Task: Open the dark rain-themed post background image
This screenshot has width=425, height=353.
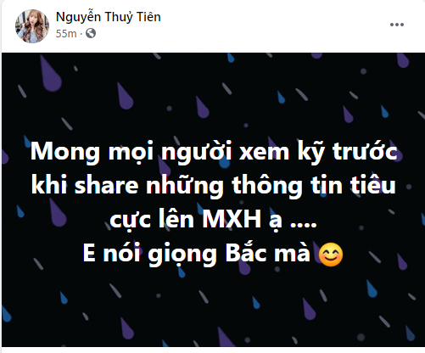Action: pyautogui.click(x=213, y=199)
